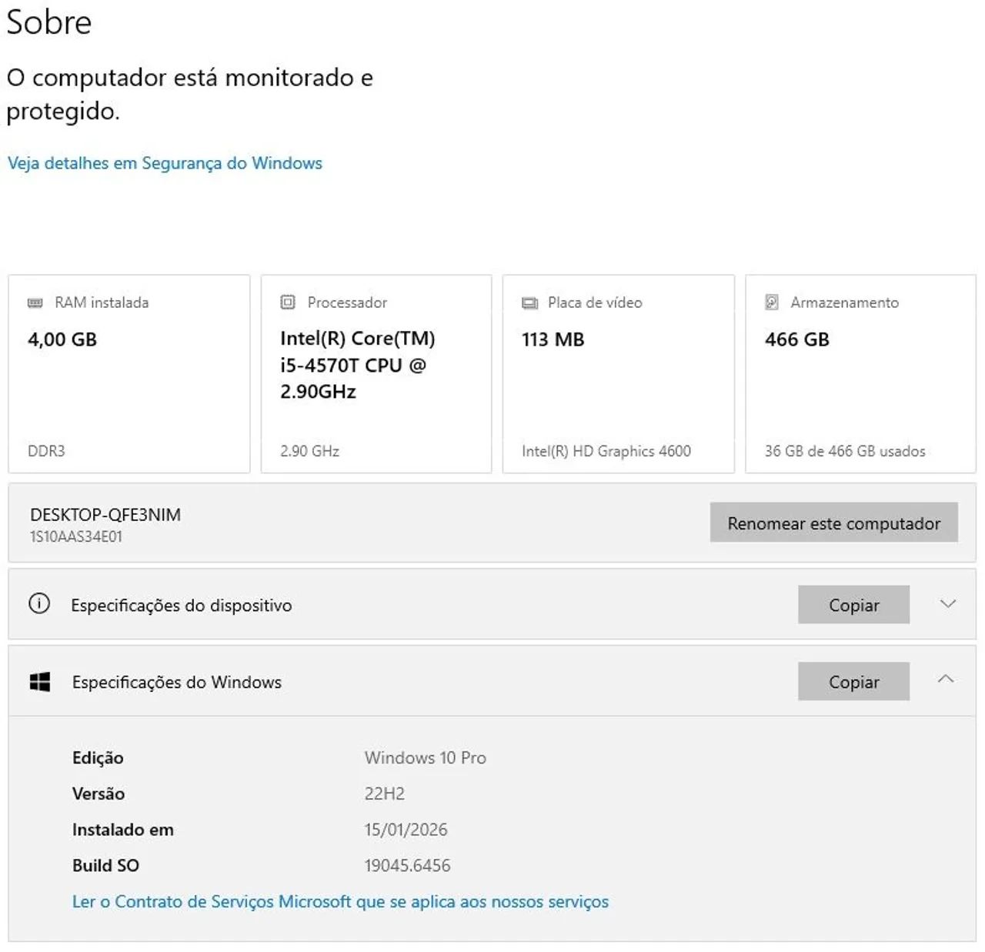Click the Intel(R) HD Graphics 4600 text
Viewport: 985px width, 952px height.
pos(606,451)
